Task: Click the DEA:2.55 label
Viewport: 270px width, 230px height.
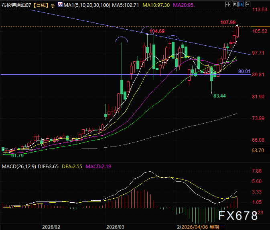Action: pyautogui.click(x=72, y=167)
